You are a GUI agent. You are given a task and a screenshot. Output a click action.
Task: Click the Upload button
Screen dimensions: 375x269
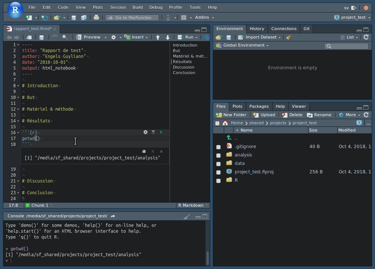(x=264, y=115)
